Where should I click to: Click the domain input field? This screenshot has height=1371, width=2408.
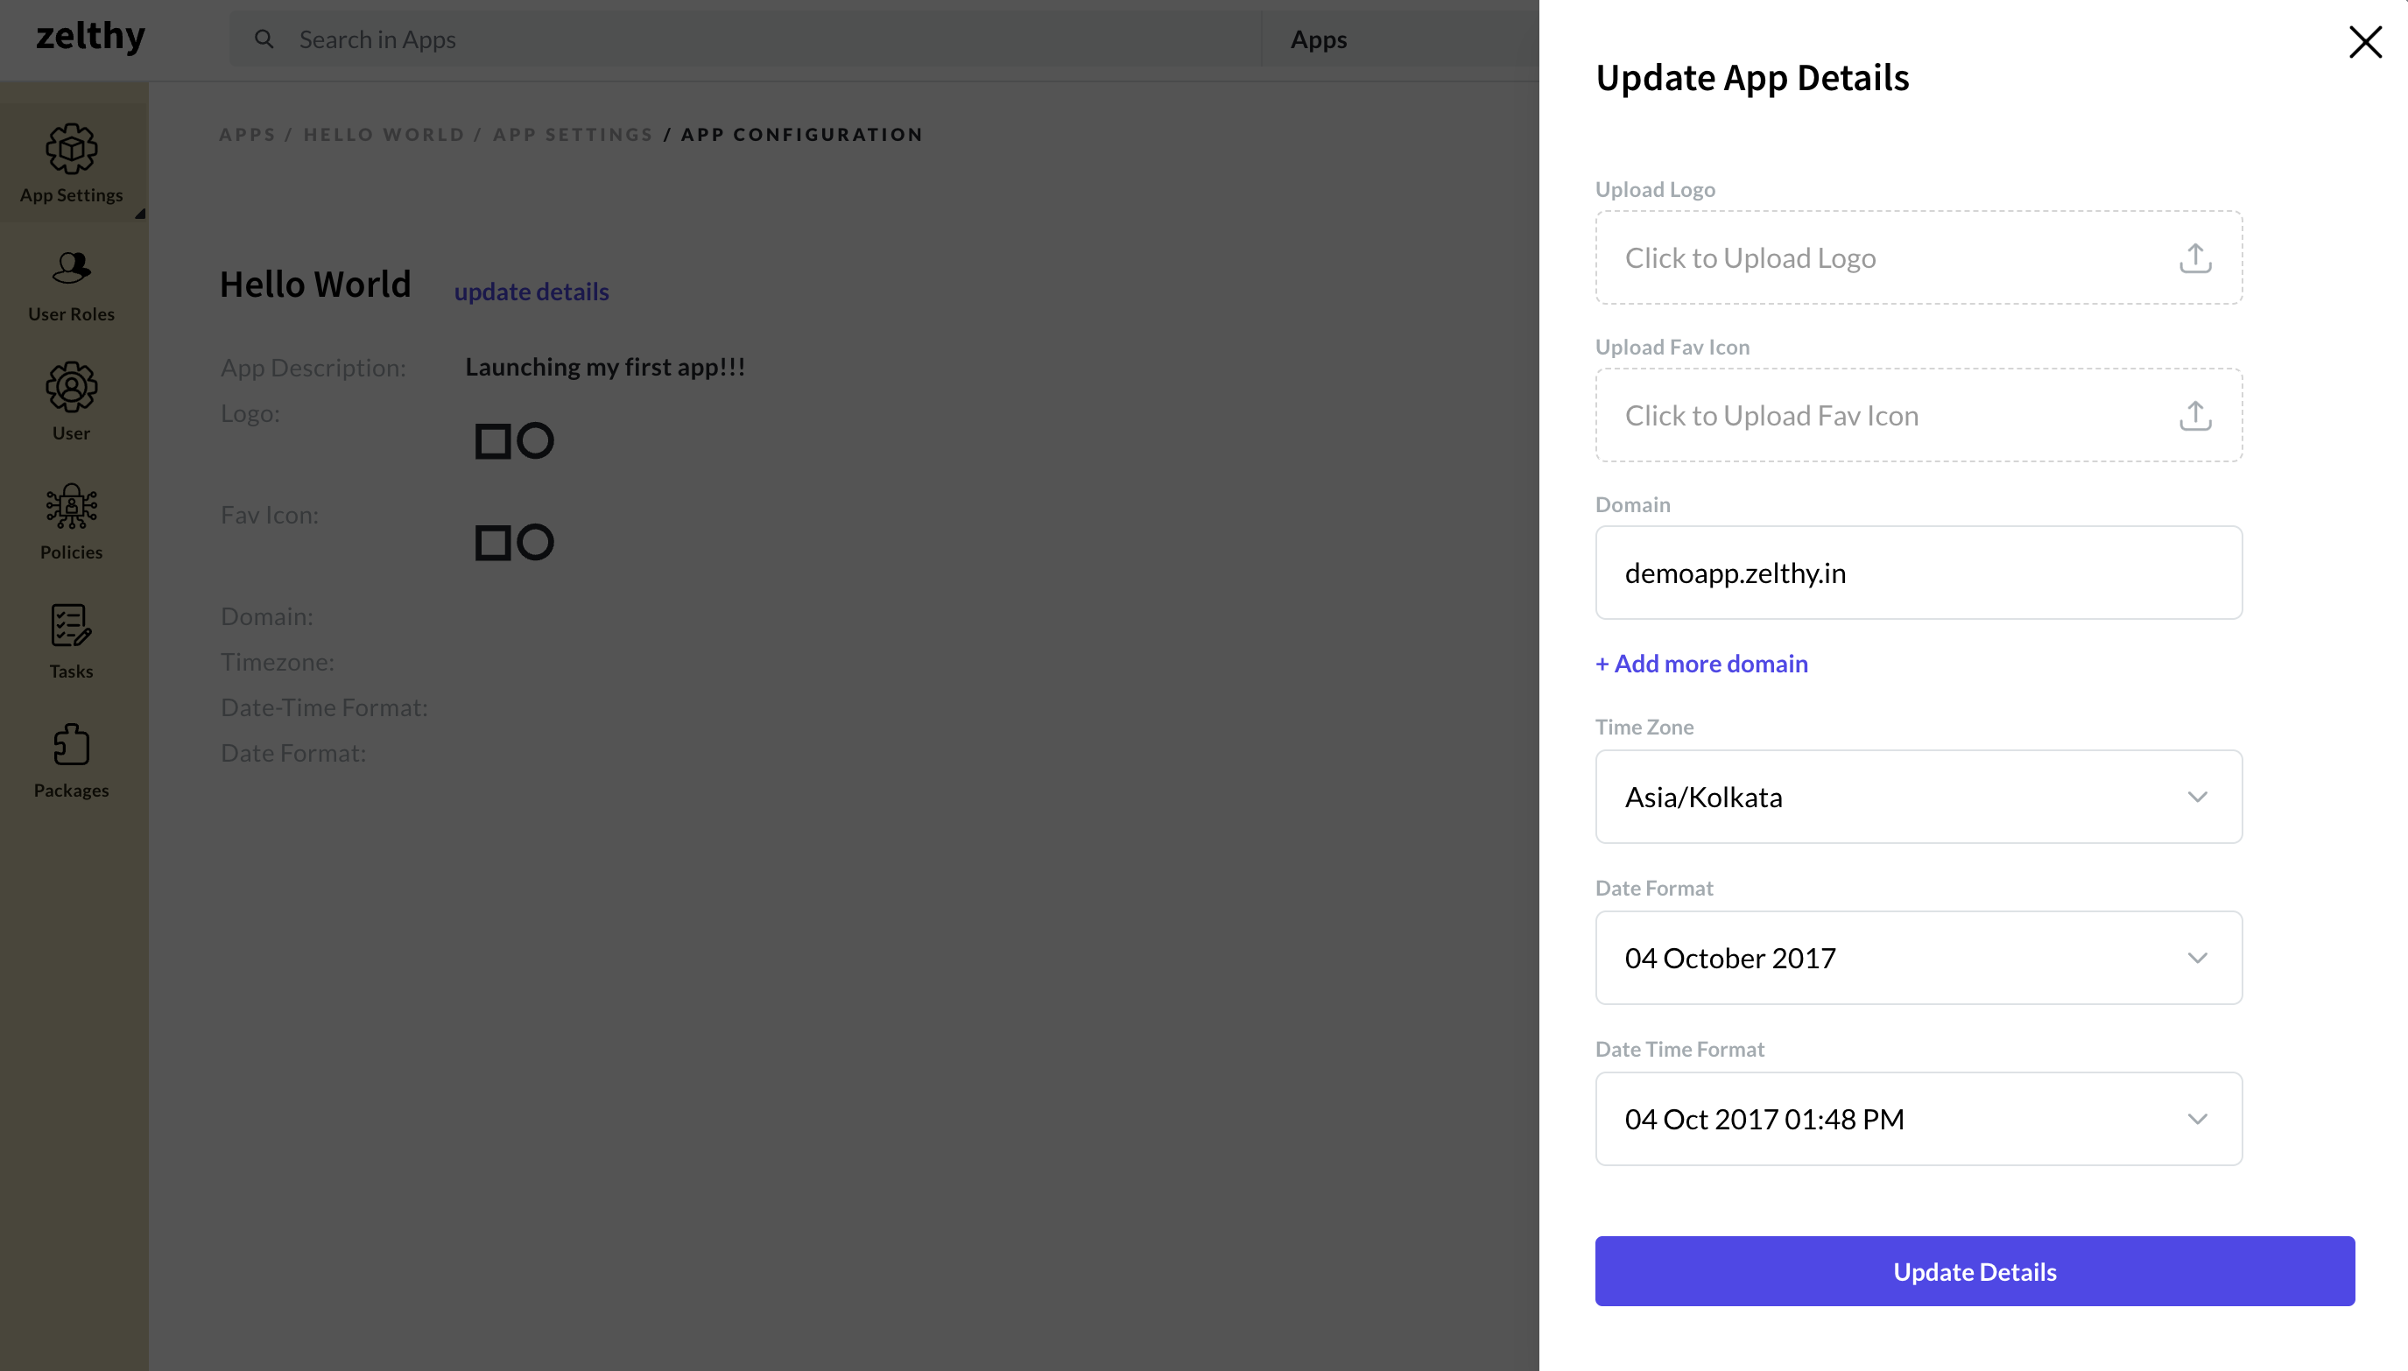1919,573
